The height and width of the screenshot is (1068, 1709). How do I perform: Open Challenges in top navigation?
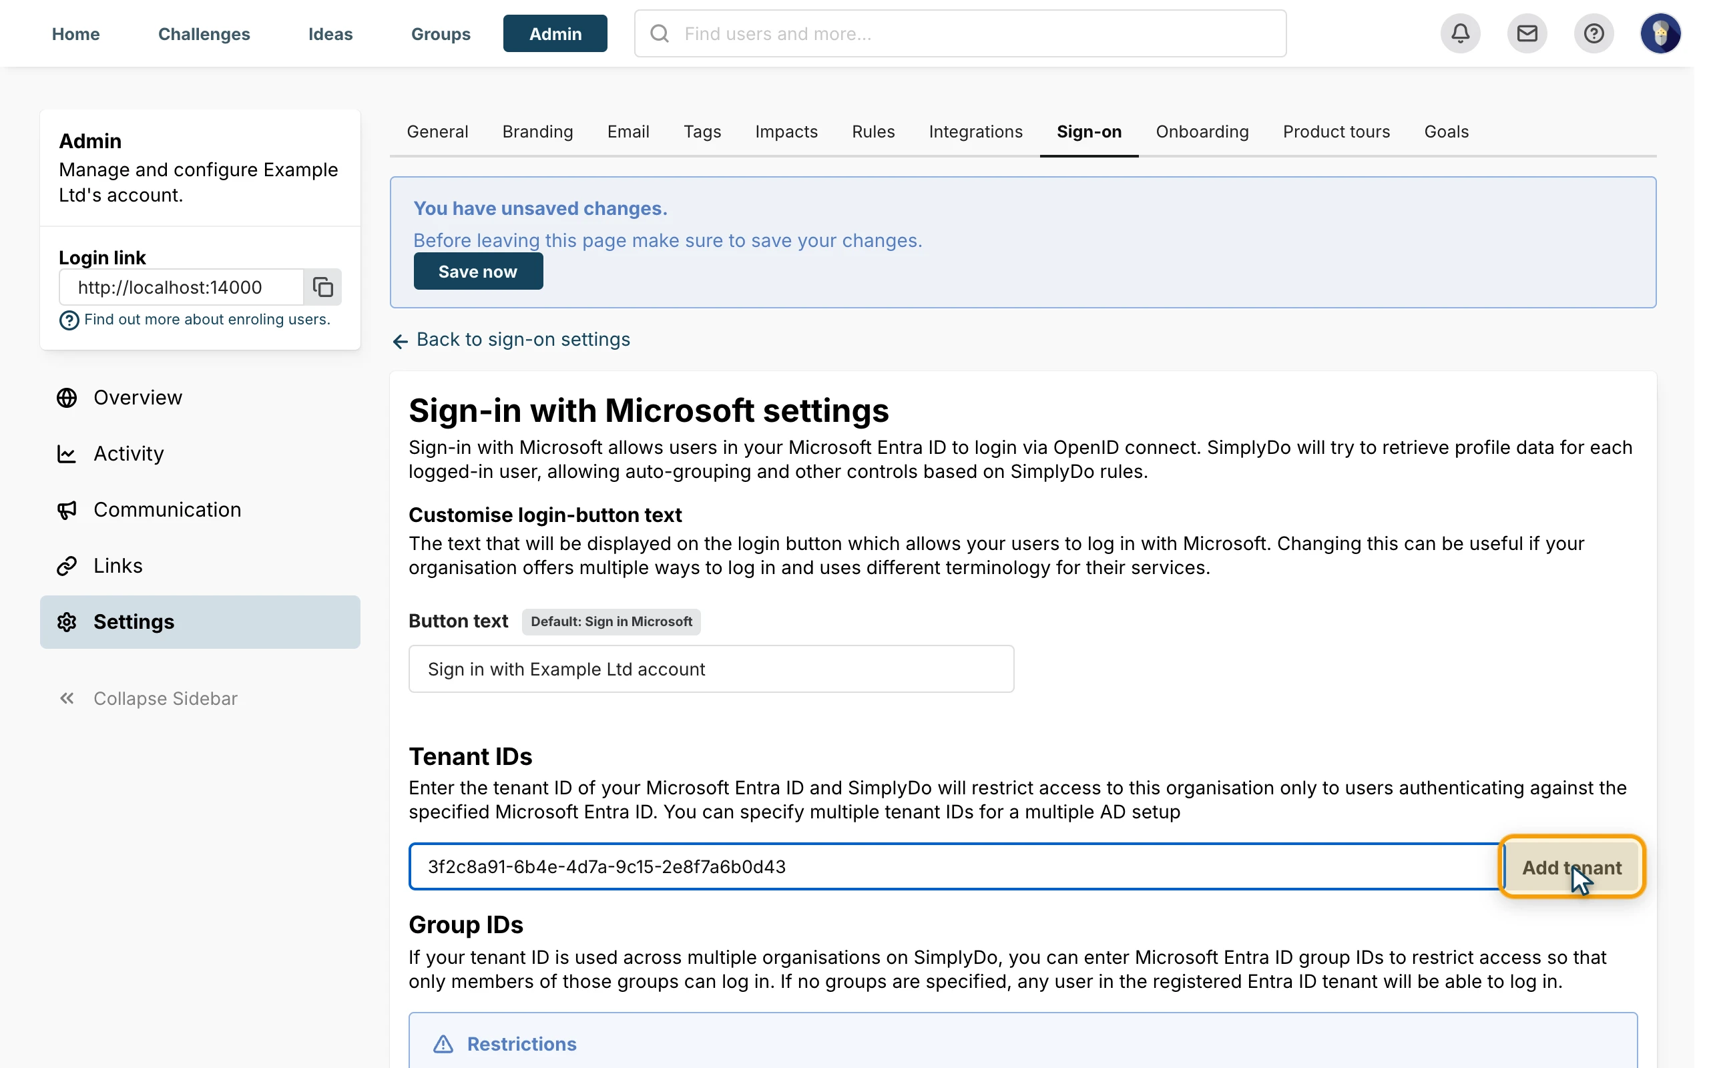(204, 33)
